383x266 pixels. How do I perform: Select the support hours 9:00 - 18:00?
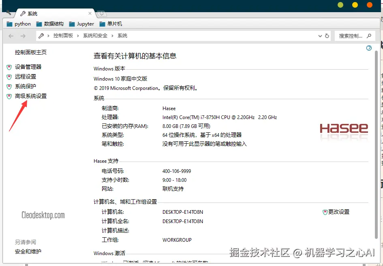(174, 180)
